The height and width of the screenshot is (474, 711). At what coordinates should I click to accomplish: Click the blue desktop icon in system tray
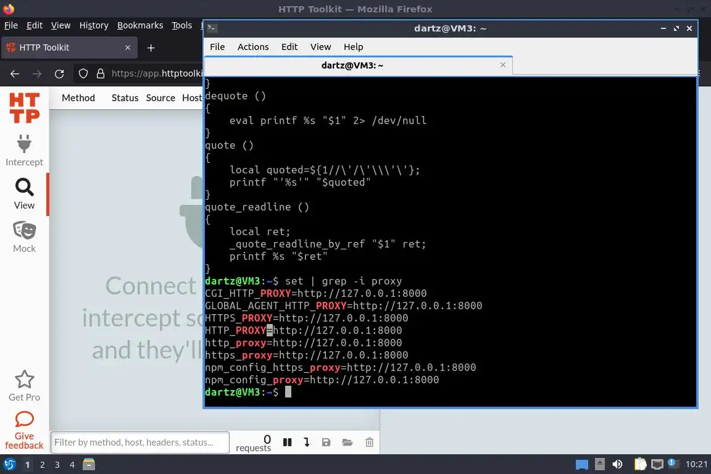click(x=582, y=465)
